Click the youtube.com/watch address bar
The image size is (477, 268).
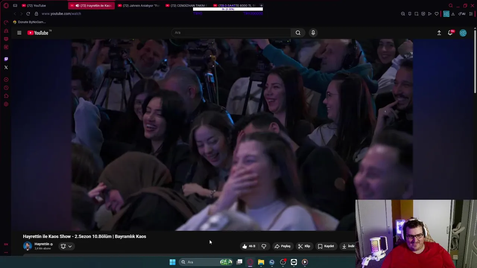click(x=61, y=14)
